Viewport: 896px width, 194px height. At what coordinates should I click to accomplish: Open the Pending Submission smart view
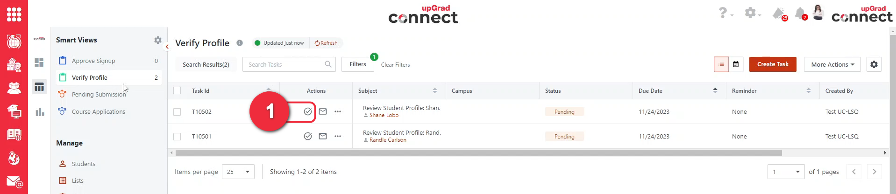coord(99,94)
